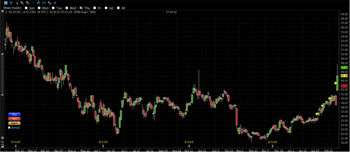This screenshot has height=152, width=350.
Task: Enable Sun trades checkbox
Action: [26, 8]
